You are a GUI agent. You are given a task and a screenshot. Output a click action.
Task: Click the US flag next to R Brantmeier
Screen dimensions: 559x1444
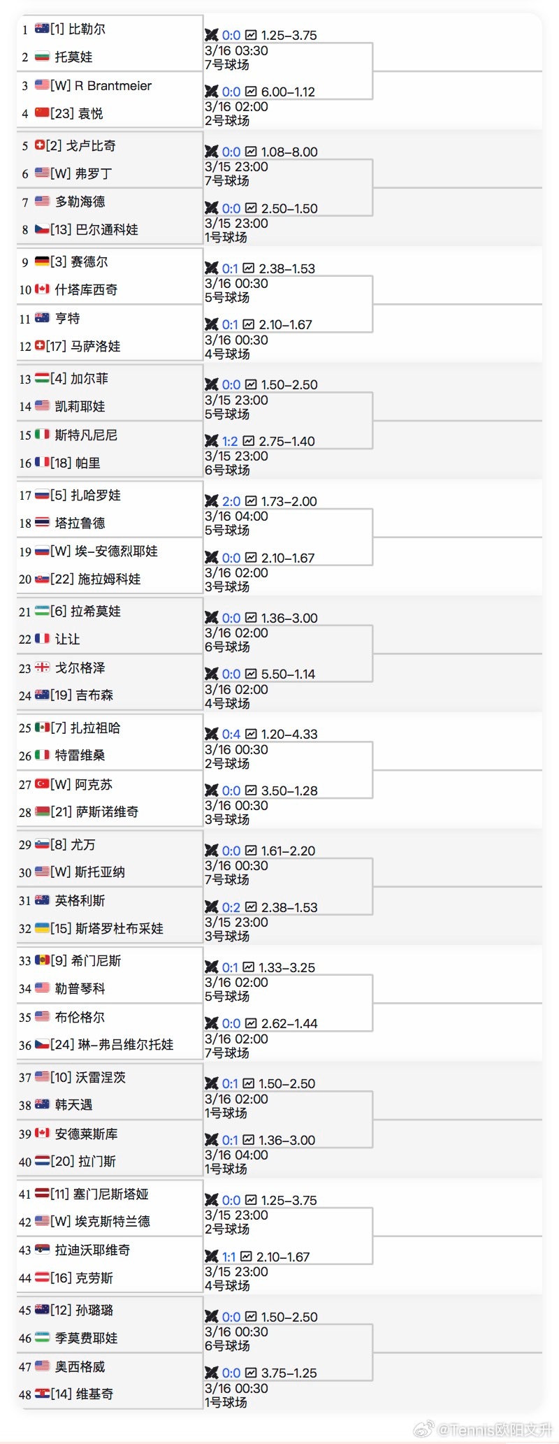41,85
